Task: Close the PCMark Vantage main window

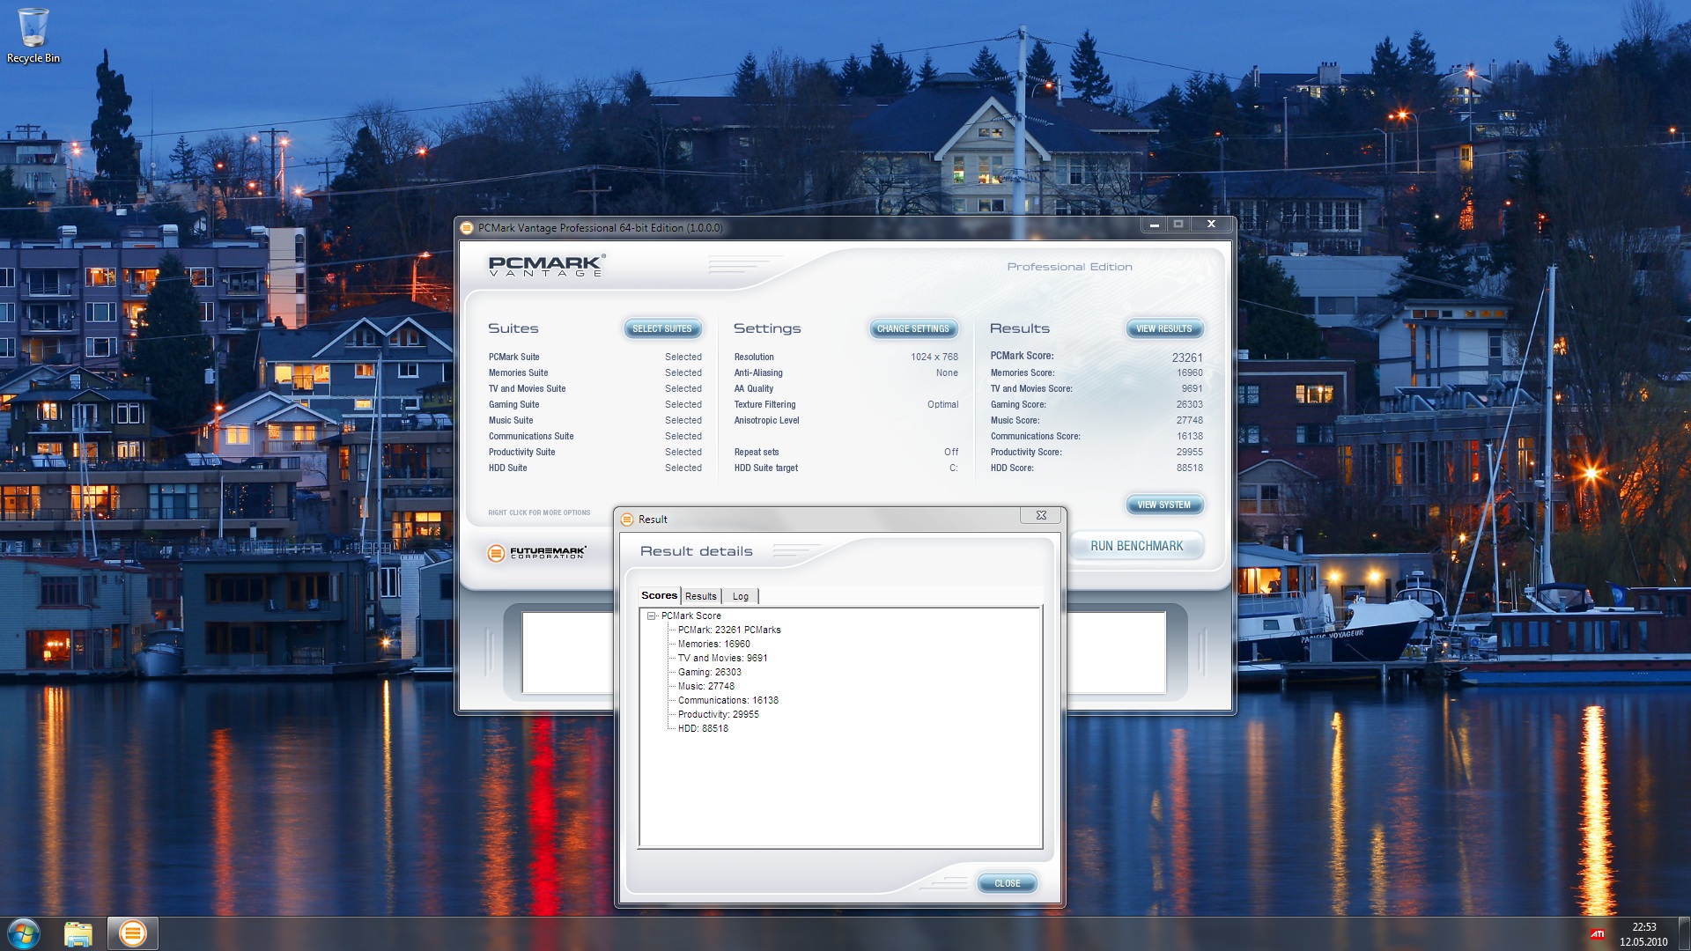Action: pos(1211,225)
